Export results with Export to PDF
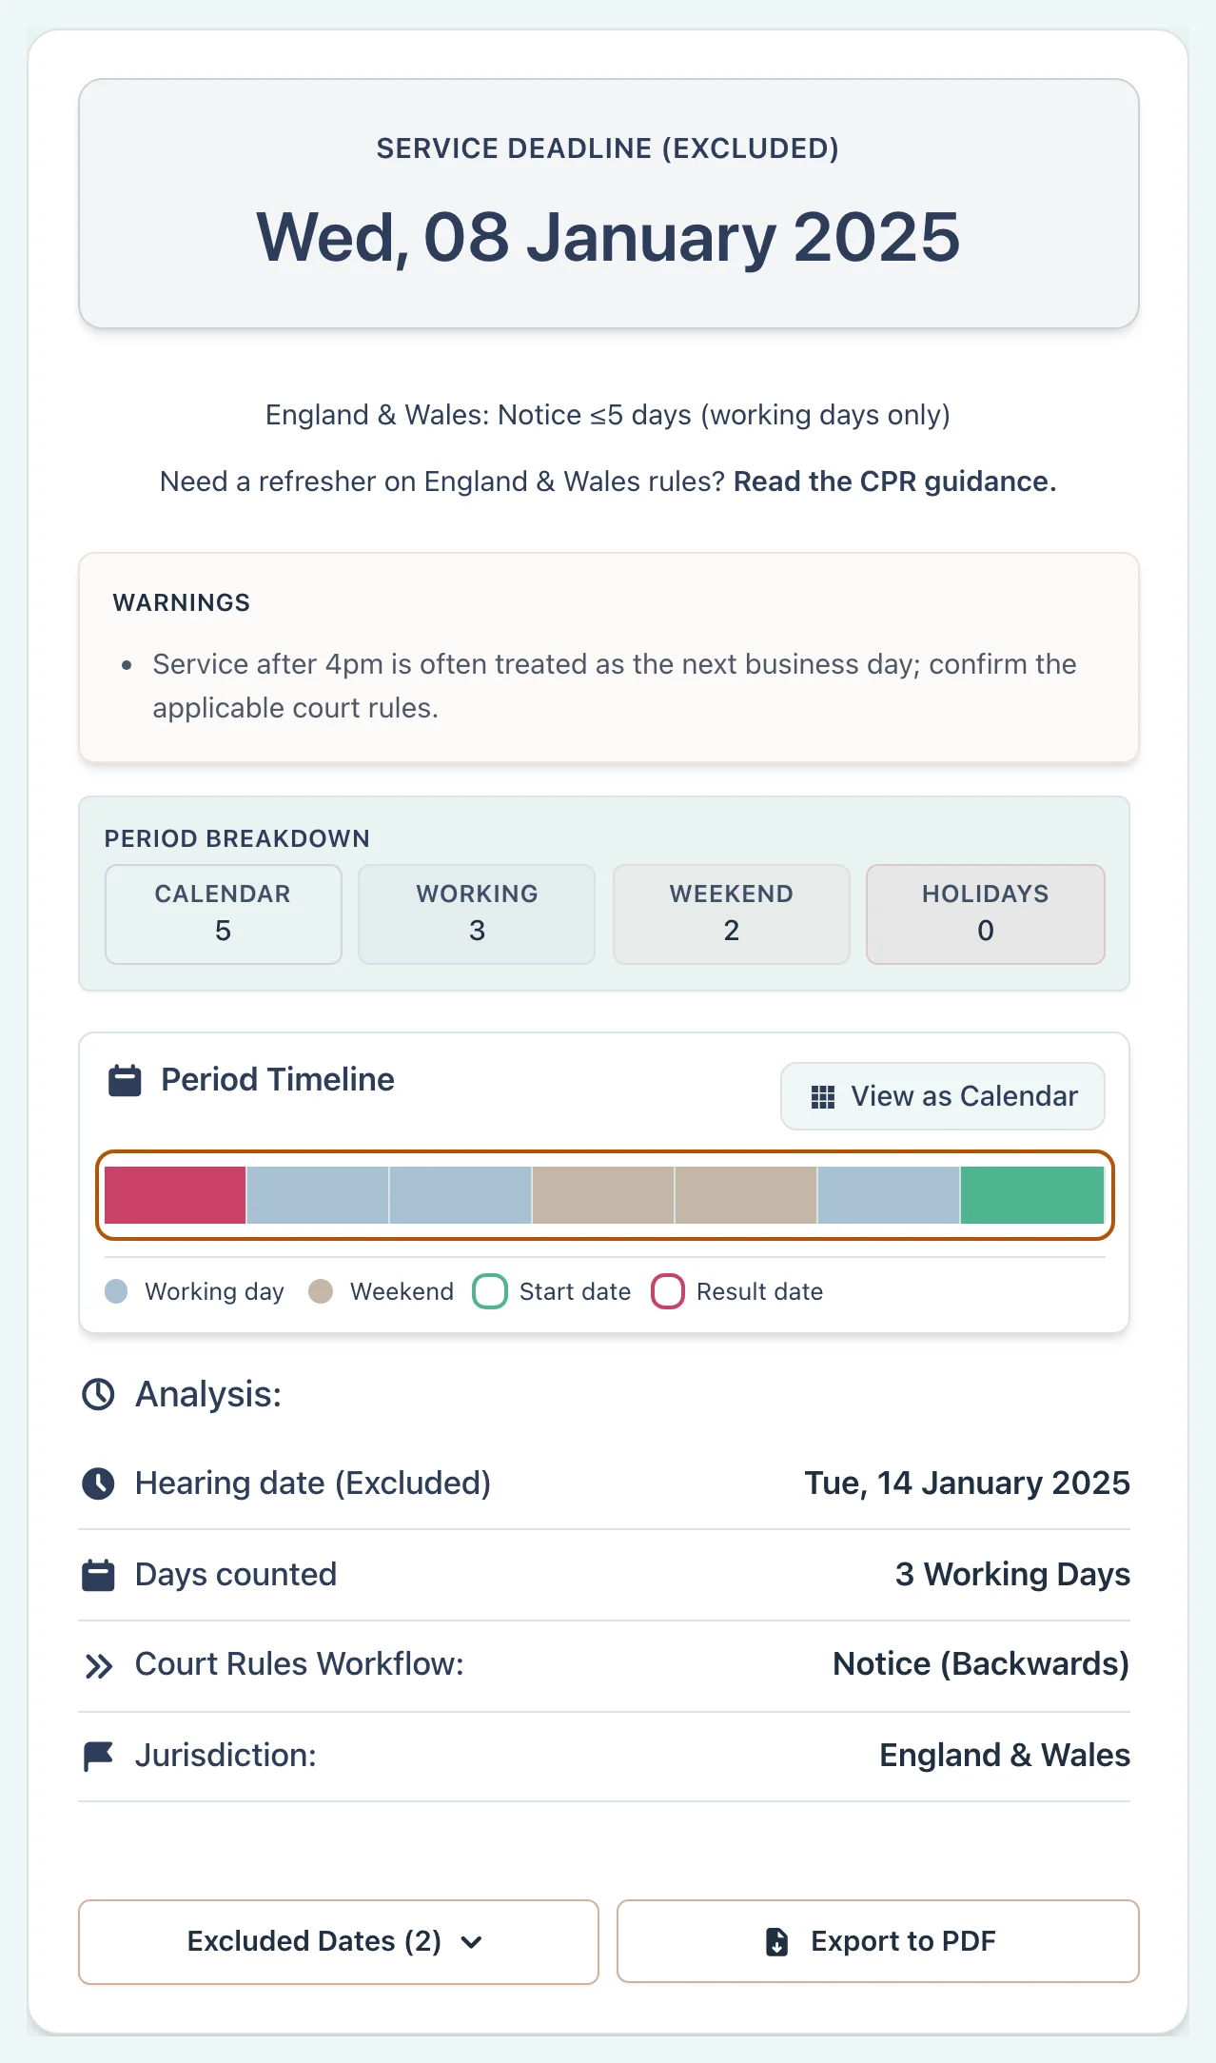This screenshot has height=2063, width=1216. [878, 1941]
